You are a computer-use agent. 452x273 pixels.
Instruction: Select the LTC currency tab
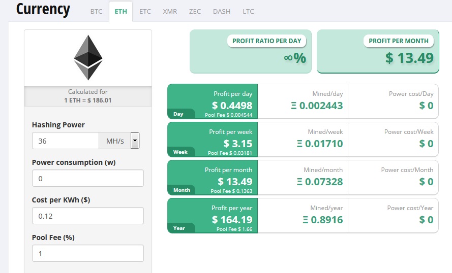coord(248,12)
